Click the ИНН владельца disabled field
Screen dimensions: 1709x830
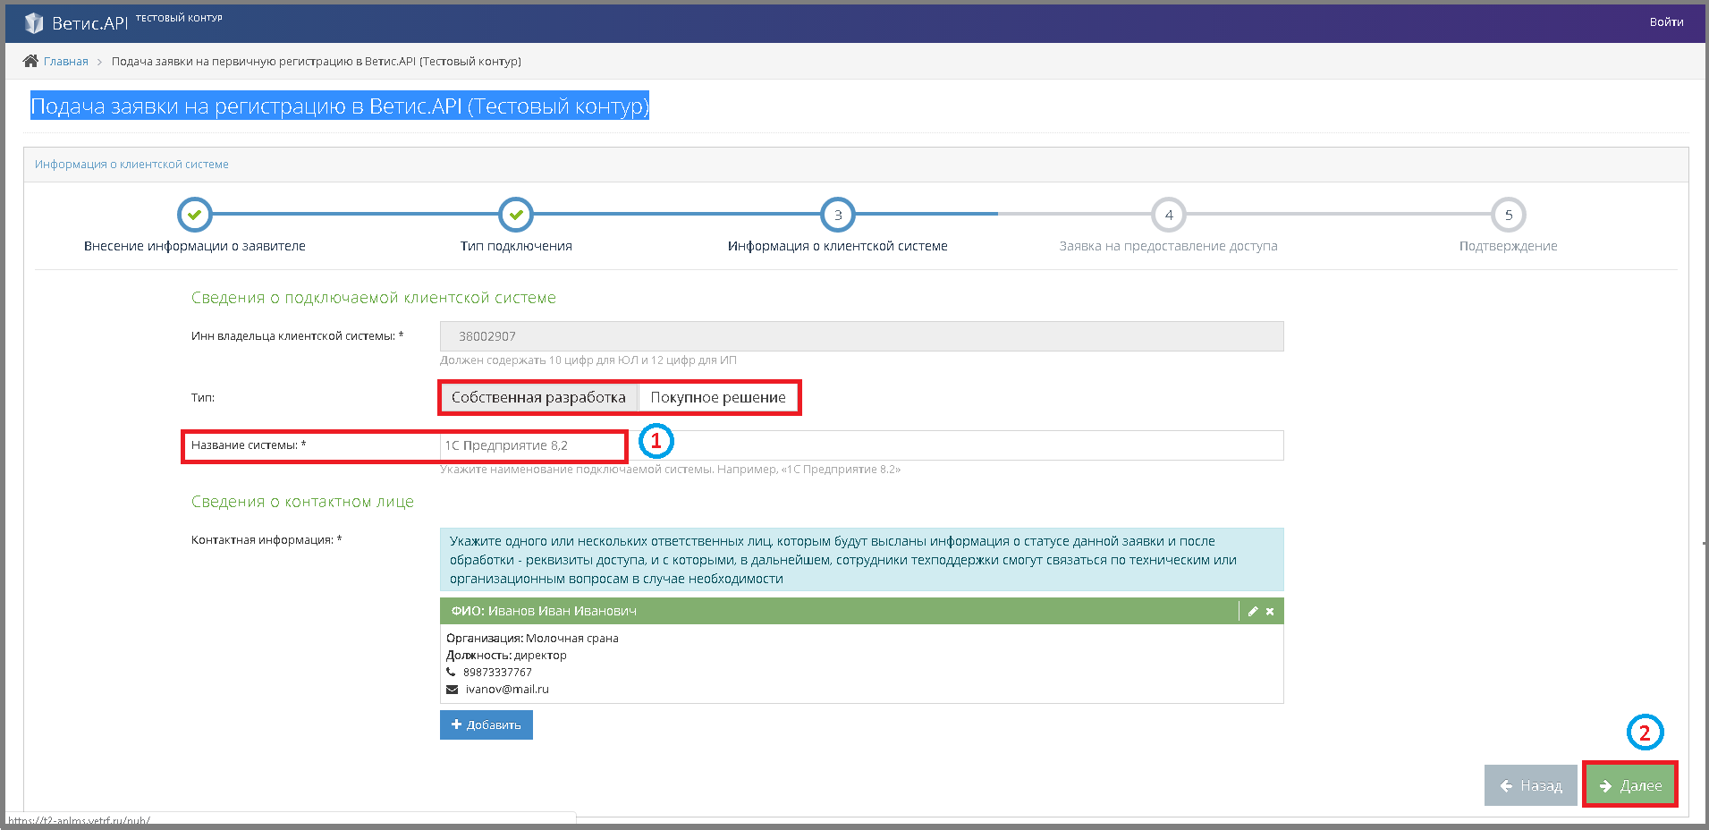coord(861,336)
